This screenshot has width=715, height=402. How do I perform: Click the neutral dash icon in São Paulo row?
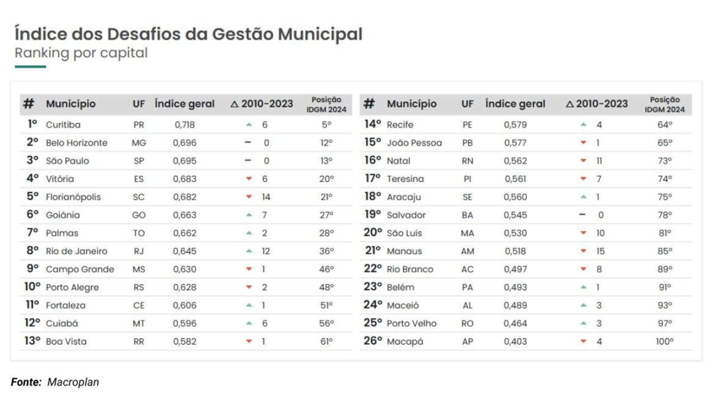(248, 161)
